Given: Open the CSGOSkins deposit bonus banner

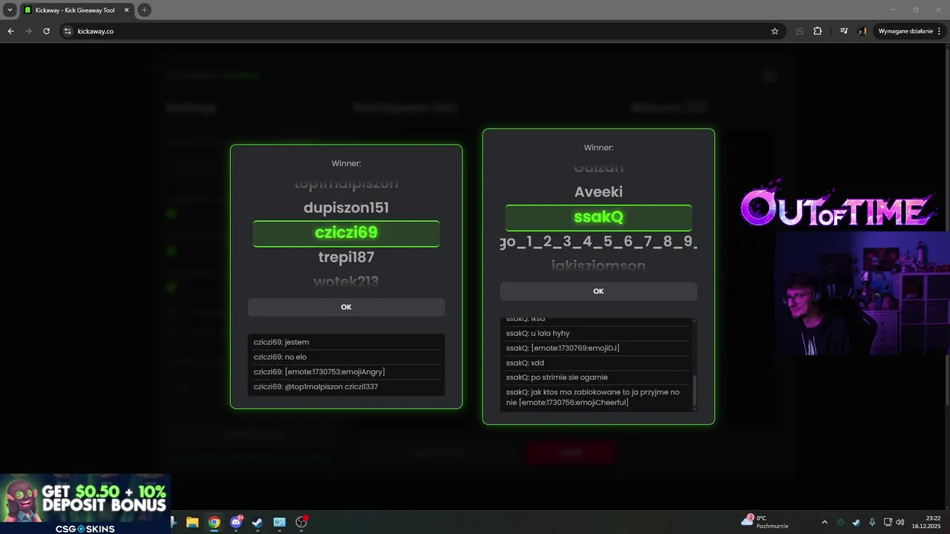Looking at the screenshot, I should coord(85,504).
